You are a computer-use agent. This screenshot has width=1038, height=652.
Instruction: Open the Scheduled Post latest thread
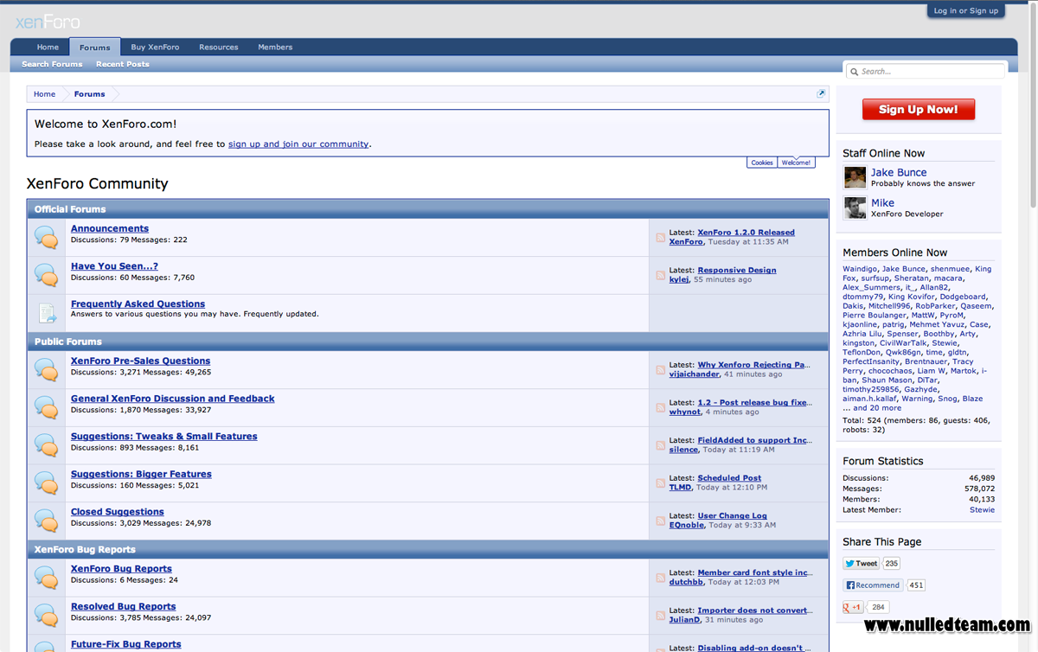729,477
